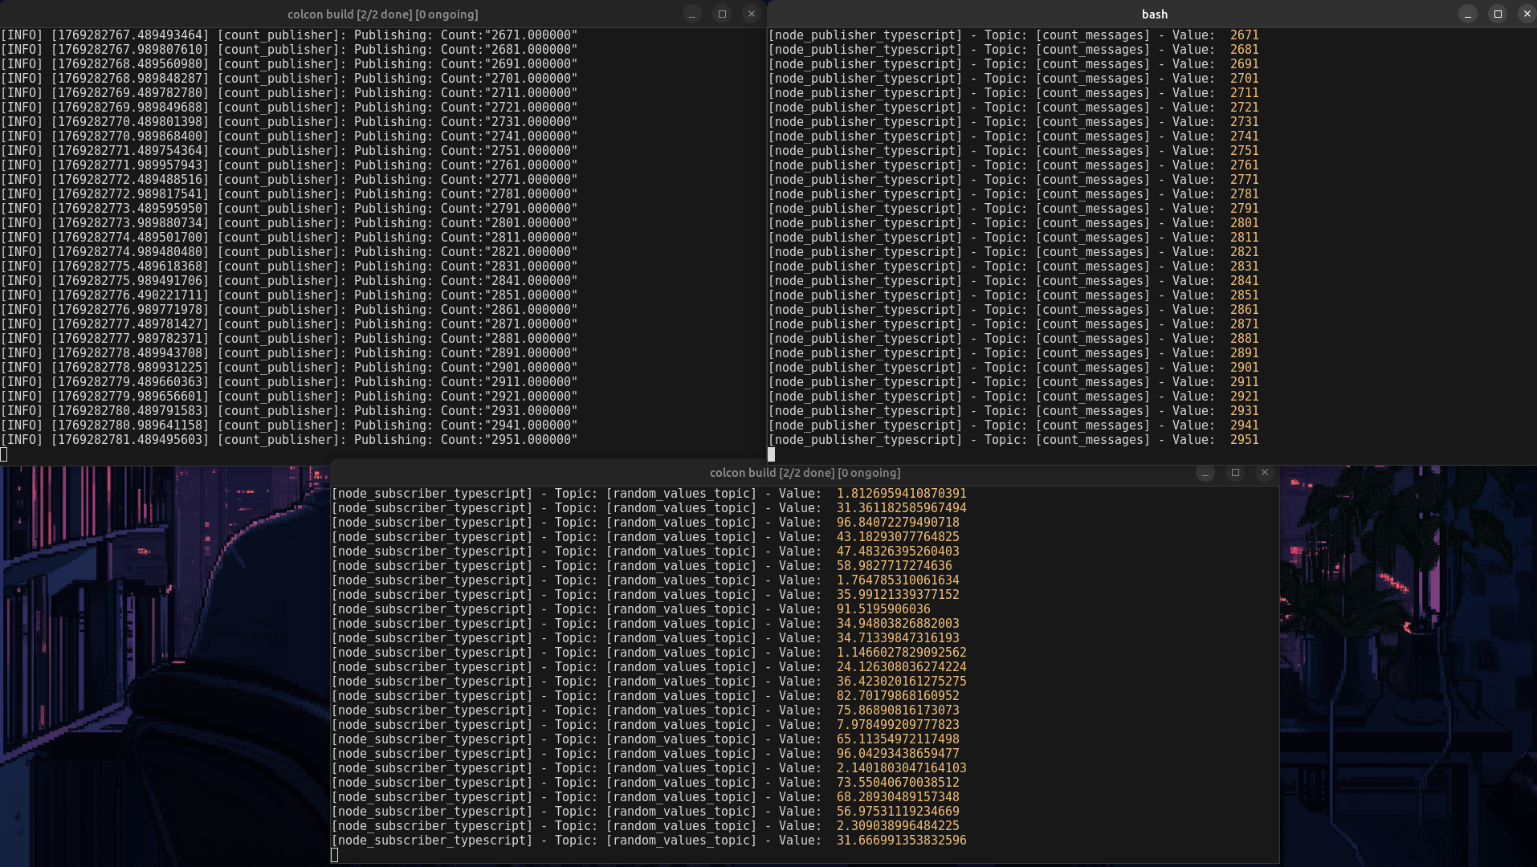Minimize the bash terminal window

coord(1467,14)
